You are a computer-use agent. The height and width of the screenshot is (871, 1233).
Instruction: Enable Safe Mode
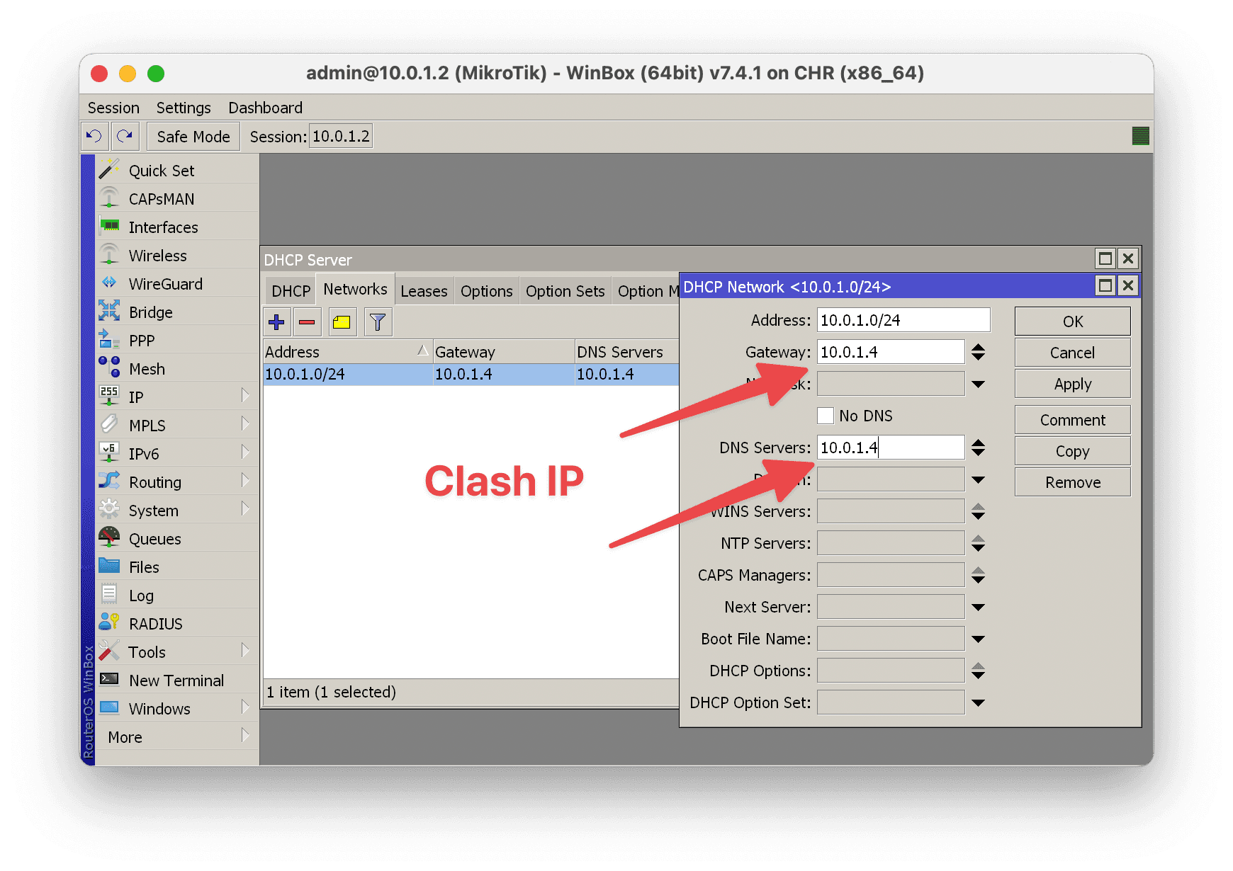tap(192, 136)
